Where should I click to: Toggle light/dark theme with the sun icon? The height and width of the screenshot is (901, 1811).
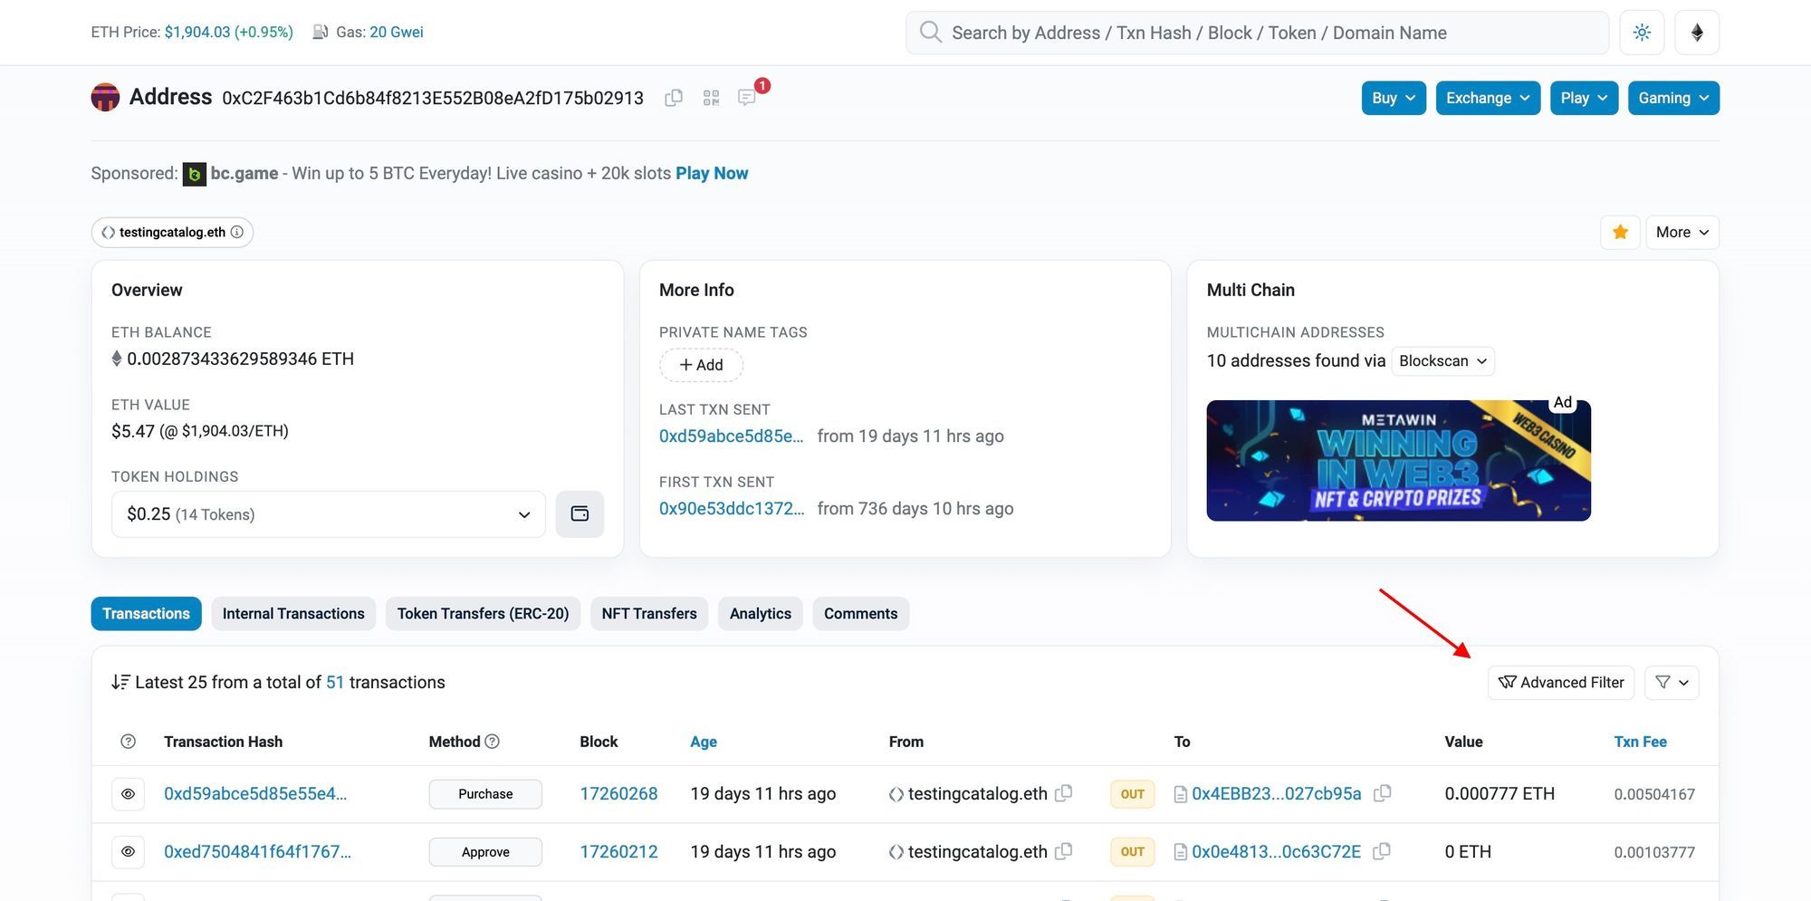click(x=1642, y=32)
